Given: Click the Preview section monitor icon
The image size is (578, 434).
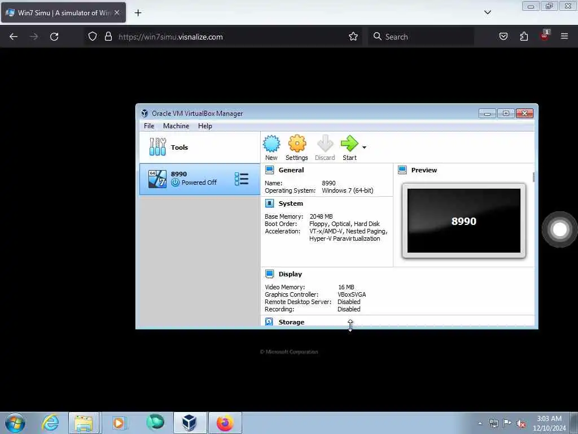Looking at the screenshot, I should tap(402, 170).
